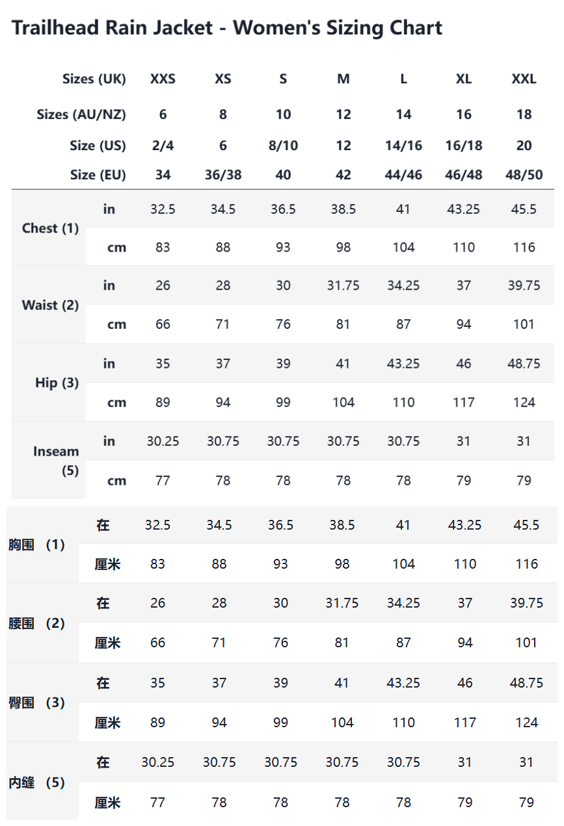Click the "Hip (3)" row label

pyautogui.click(x=57, y=383)
